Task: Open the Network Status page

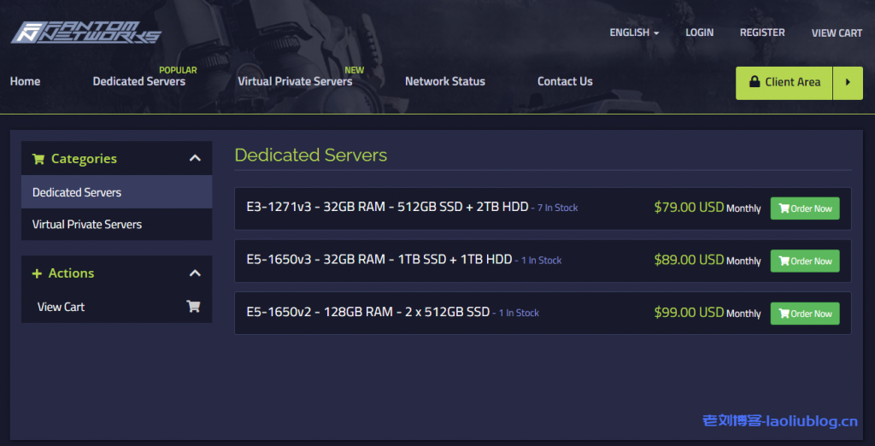Action: [444, 81]
